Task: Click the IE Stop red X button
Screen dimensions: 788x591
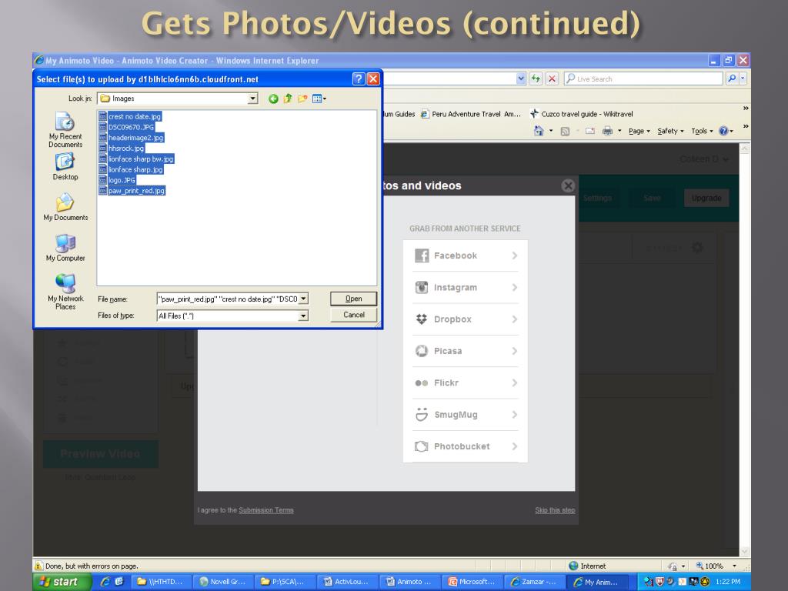Action: click(552, 78)
